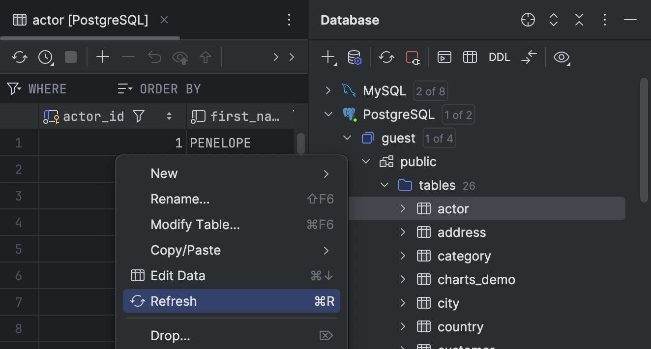Select the actor [PostgreSQL] editor tab
Screen dimensions: 651x349
[89, 20]
